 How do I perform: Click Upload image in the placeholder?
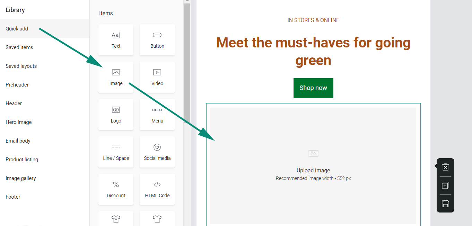313,170
